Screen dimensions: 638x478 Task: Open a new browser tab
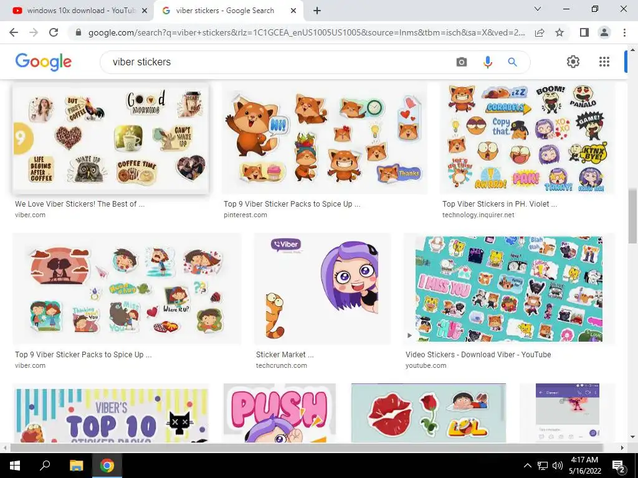coord(317,11)
